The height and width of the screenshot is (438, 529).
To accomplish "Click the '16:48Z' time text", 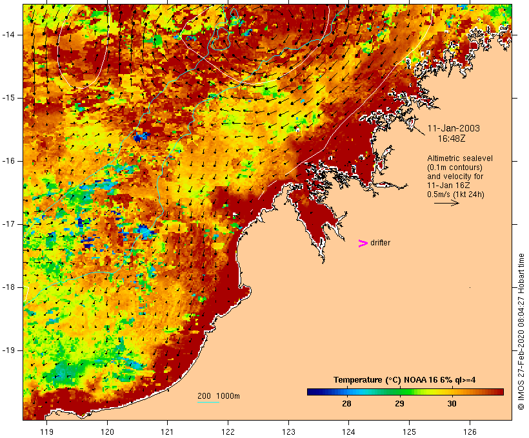I will point(452,138).
